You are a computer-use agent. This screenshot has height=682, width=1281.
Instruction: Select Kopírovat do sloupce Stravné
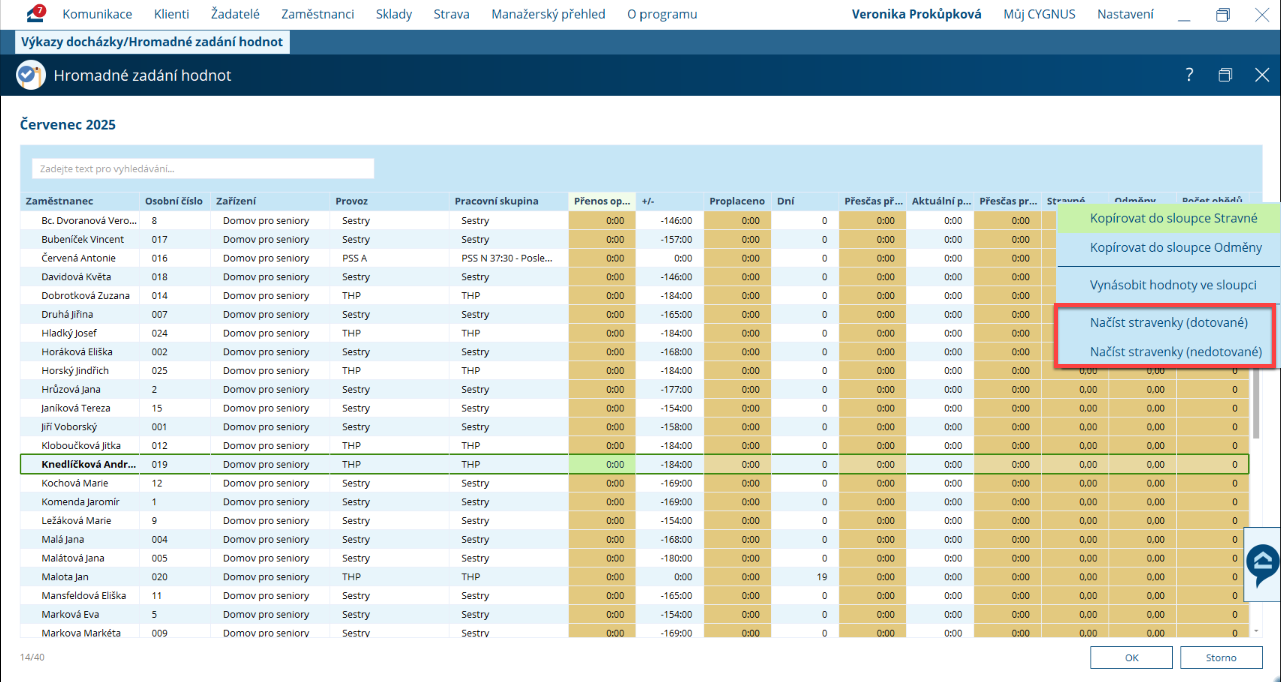(1173, 218)
